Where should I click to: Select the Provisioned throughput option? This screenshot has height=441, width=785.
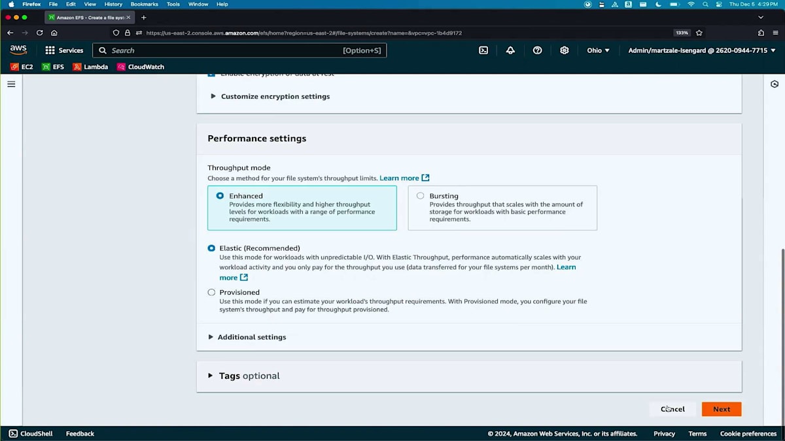(211, 292)
